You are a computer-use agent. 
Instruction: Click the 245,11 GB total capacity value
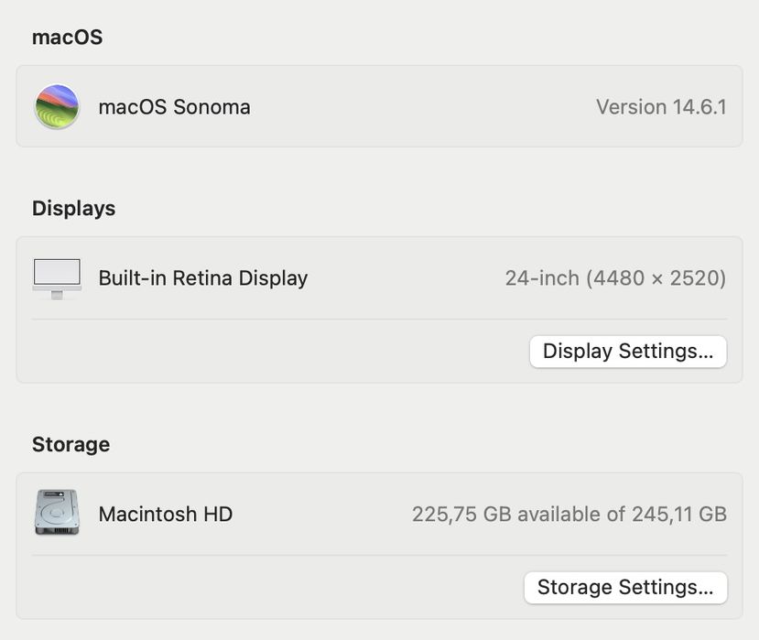pyautogui.click(x=678, y=515)
